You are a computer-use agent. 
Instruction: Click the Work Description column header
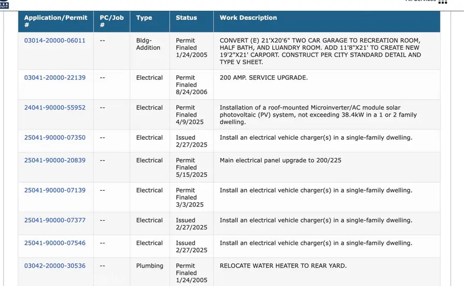point(248,17)
